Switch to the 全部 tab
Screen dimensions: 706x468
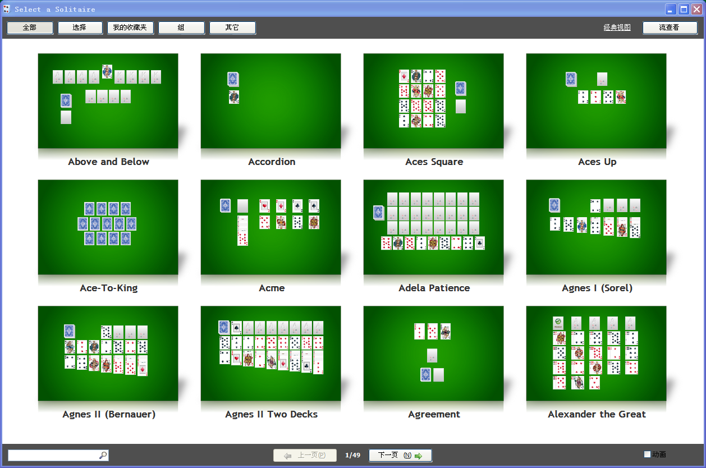pyautogui.click(x=30, y=27)
